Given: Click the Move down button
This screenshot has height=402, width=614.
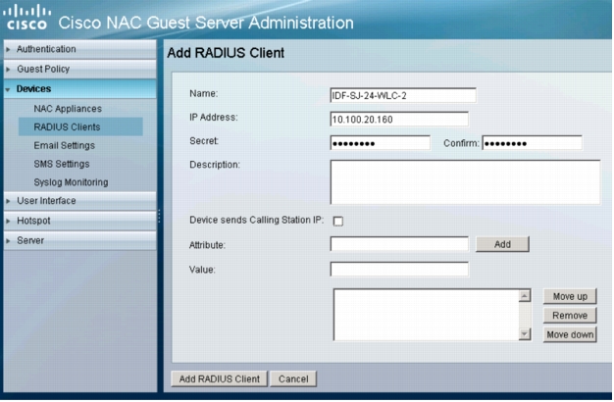Looking at the screenshot, I should point(570,334).
